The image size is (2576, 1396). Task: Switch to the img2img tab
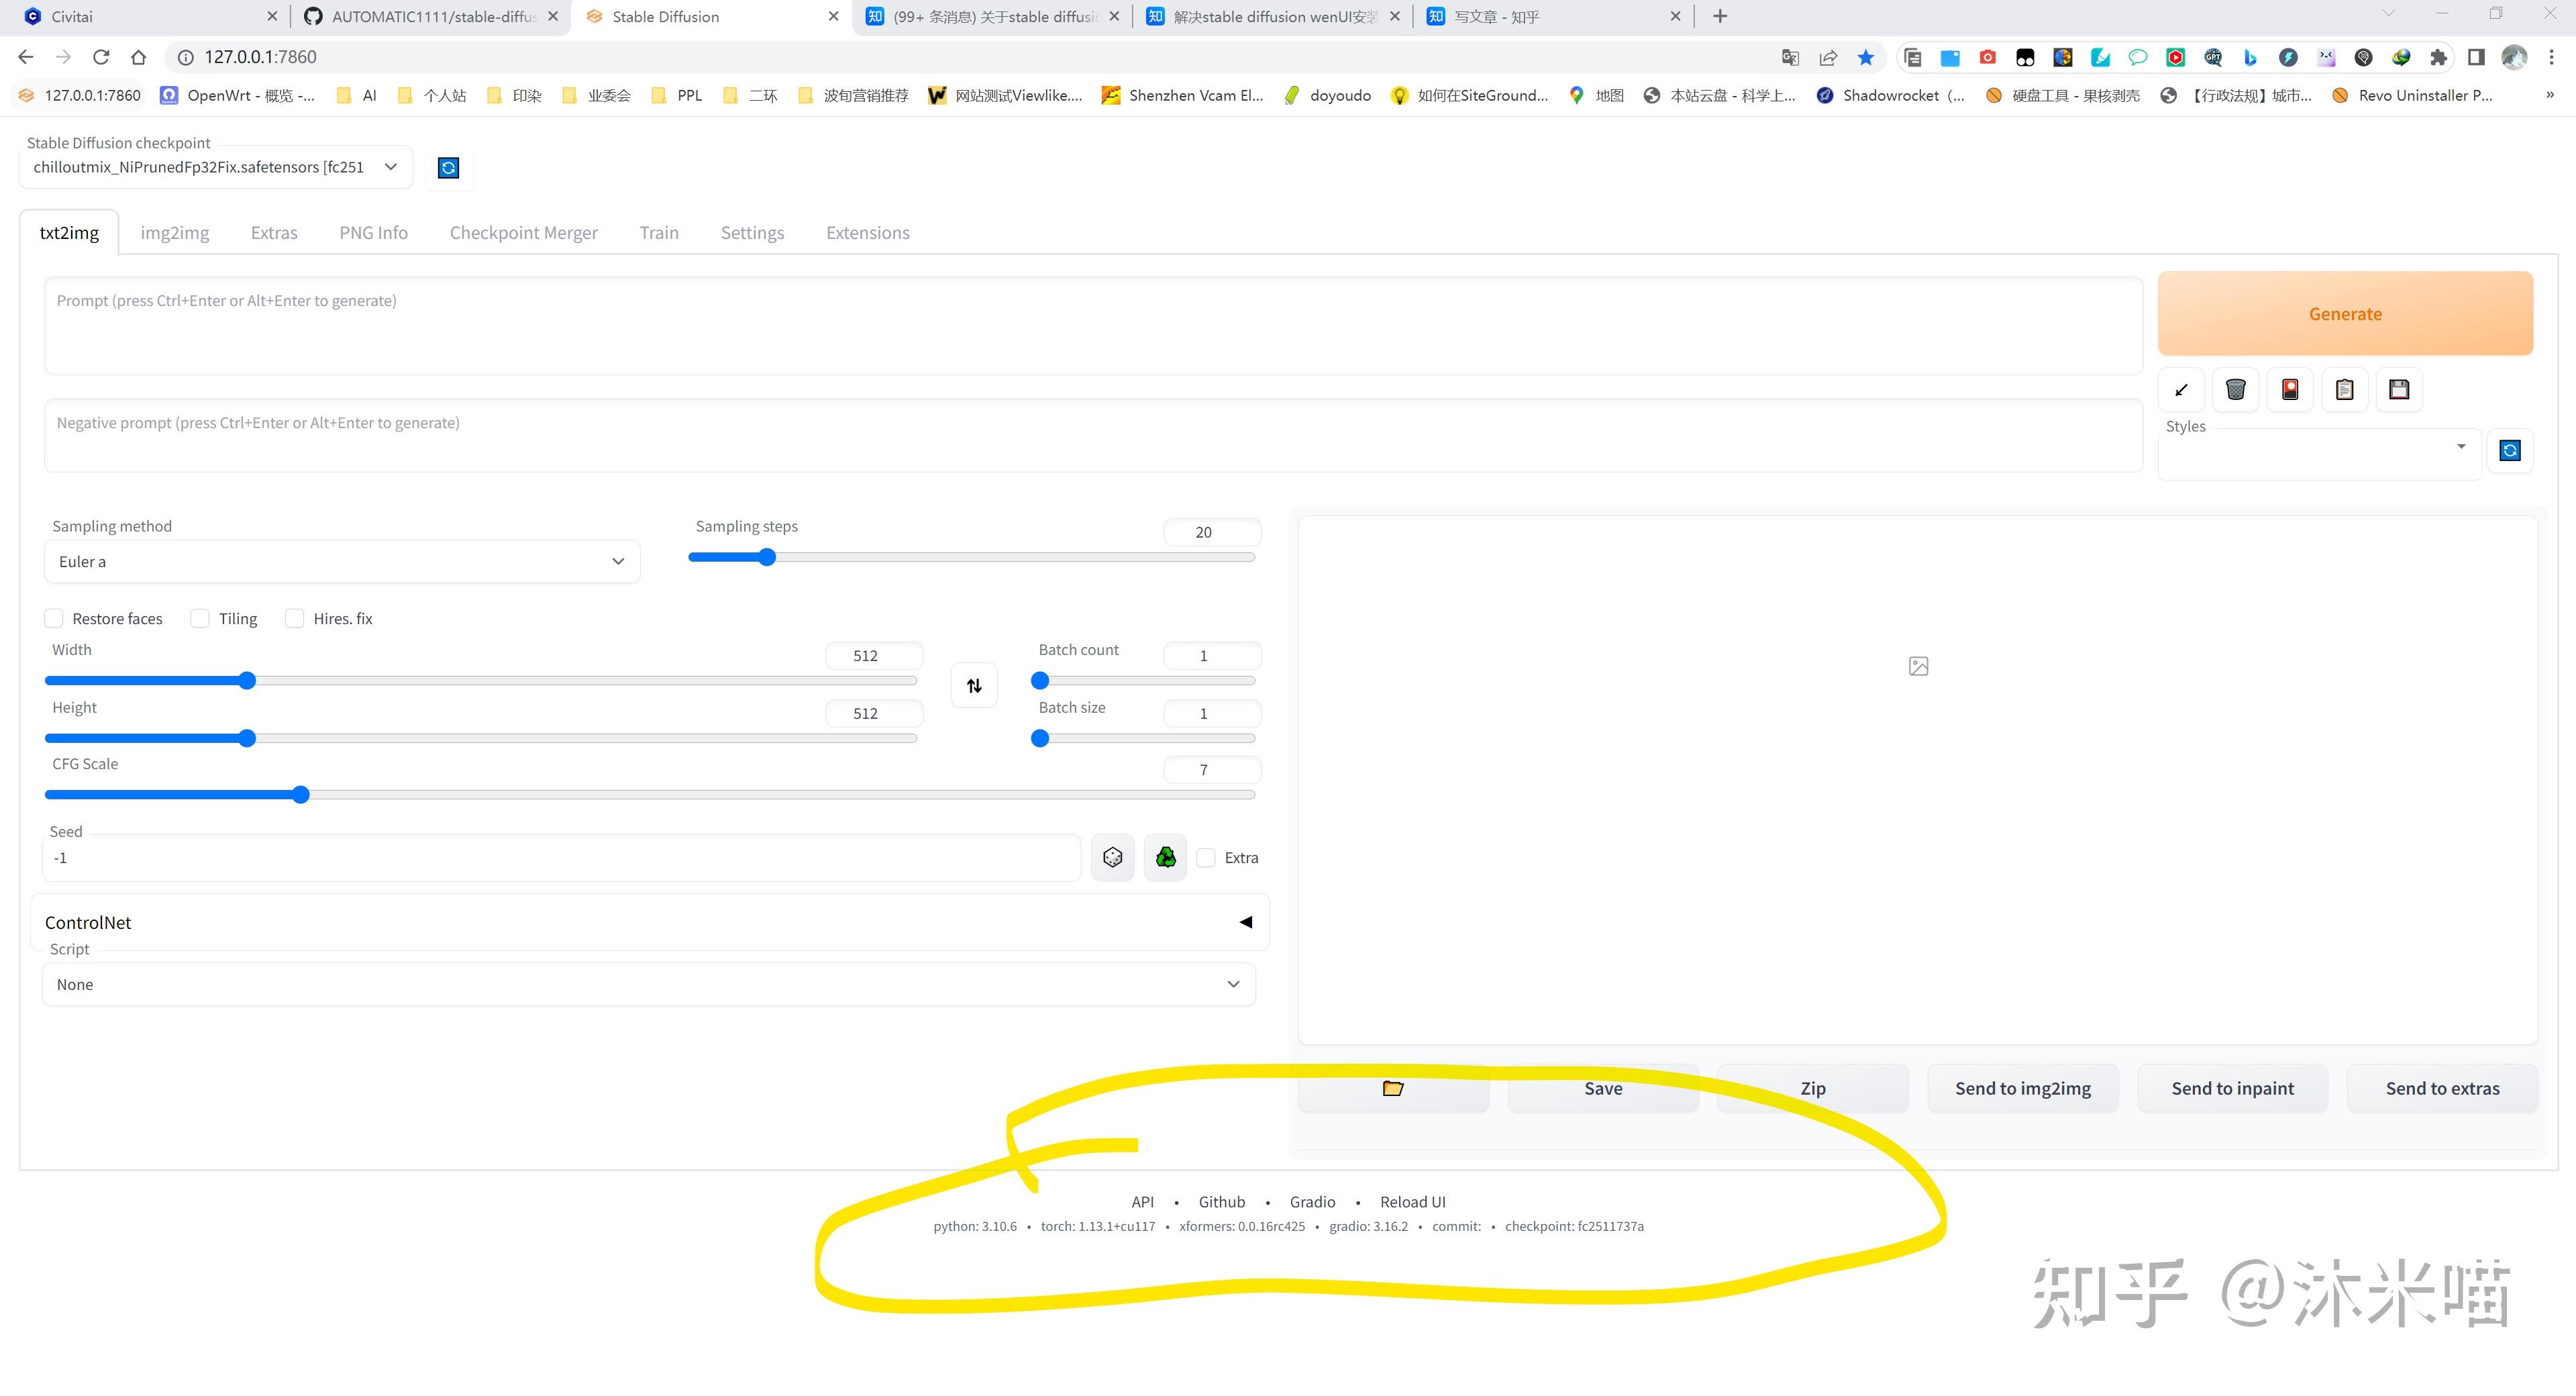coord(175,232)
